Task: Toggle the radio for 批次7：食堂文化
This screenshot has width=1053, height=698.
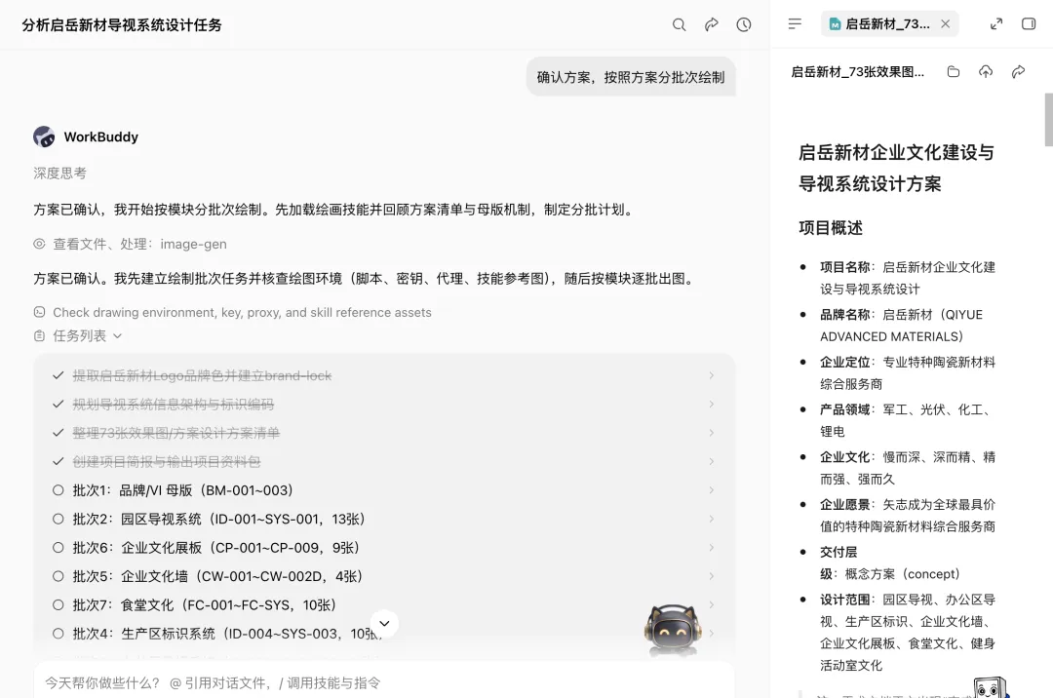Action: [58, 604]
